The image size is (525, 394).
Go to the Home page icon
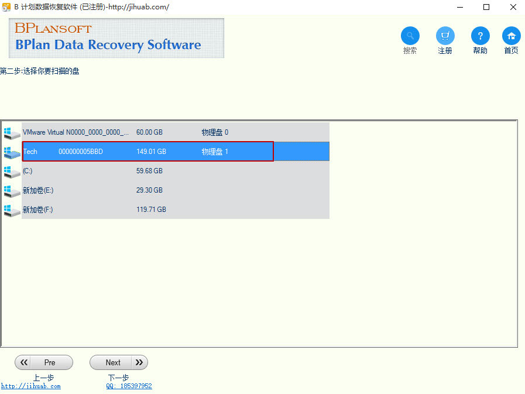coord(511,36)
